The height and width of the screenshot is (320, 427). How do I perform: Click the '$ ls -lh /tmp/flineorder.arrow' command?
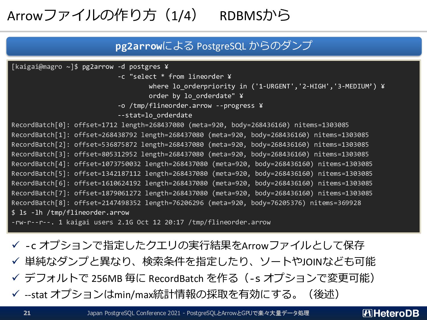click(x=70, y=212)
